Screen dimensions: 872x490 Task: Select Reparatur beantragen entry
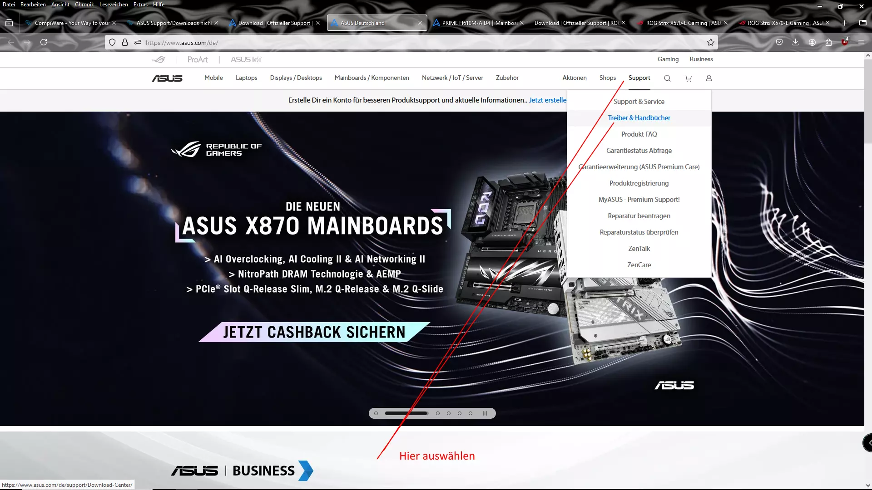click(639, 216)
